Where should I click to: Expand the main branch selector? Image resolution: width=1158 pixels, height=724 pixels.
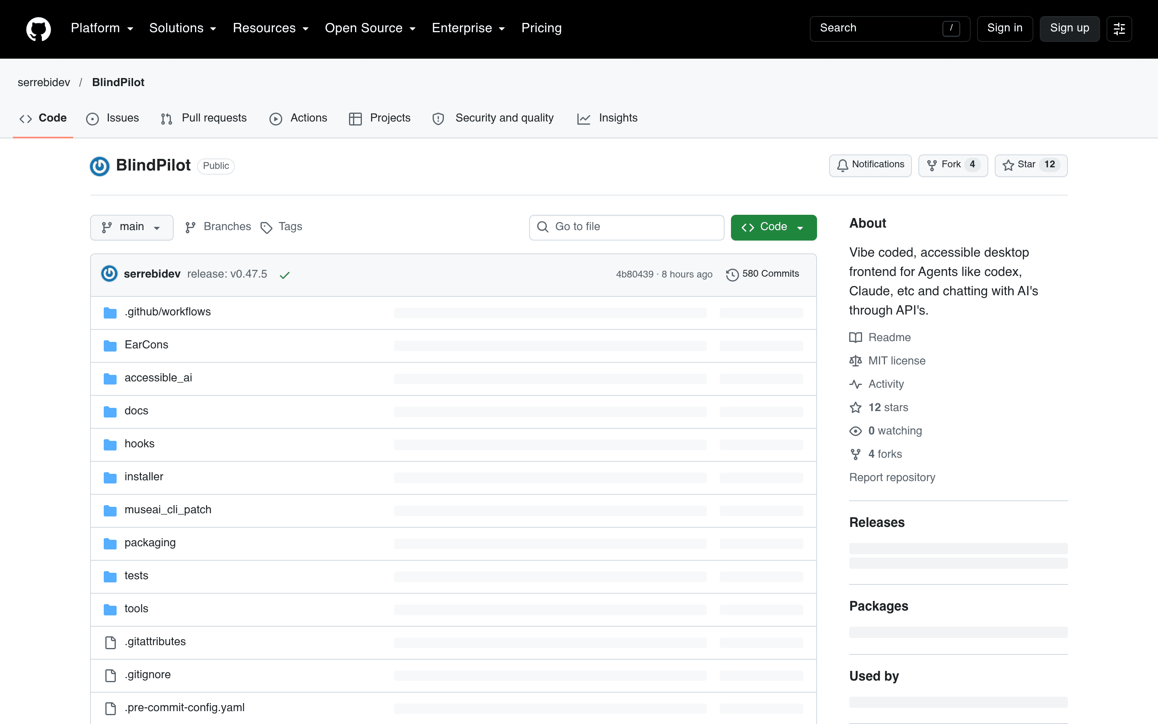131,227
